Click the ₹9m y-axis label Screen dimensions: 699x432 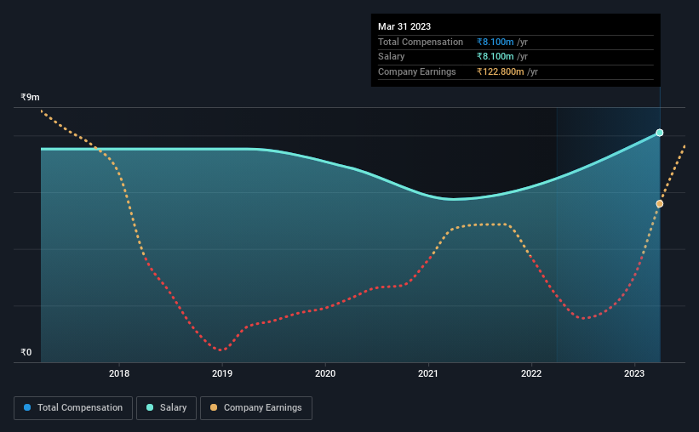pos(30,97)
